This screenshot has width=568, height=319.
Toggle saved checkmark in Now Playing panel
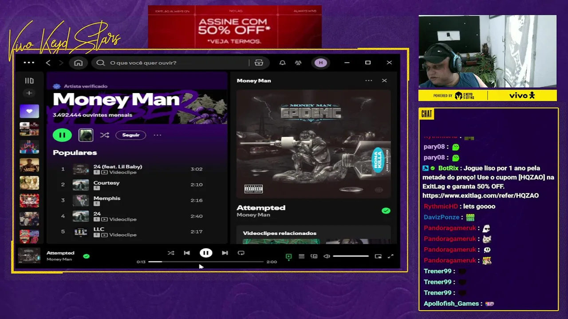point(386,211)
